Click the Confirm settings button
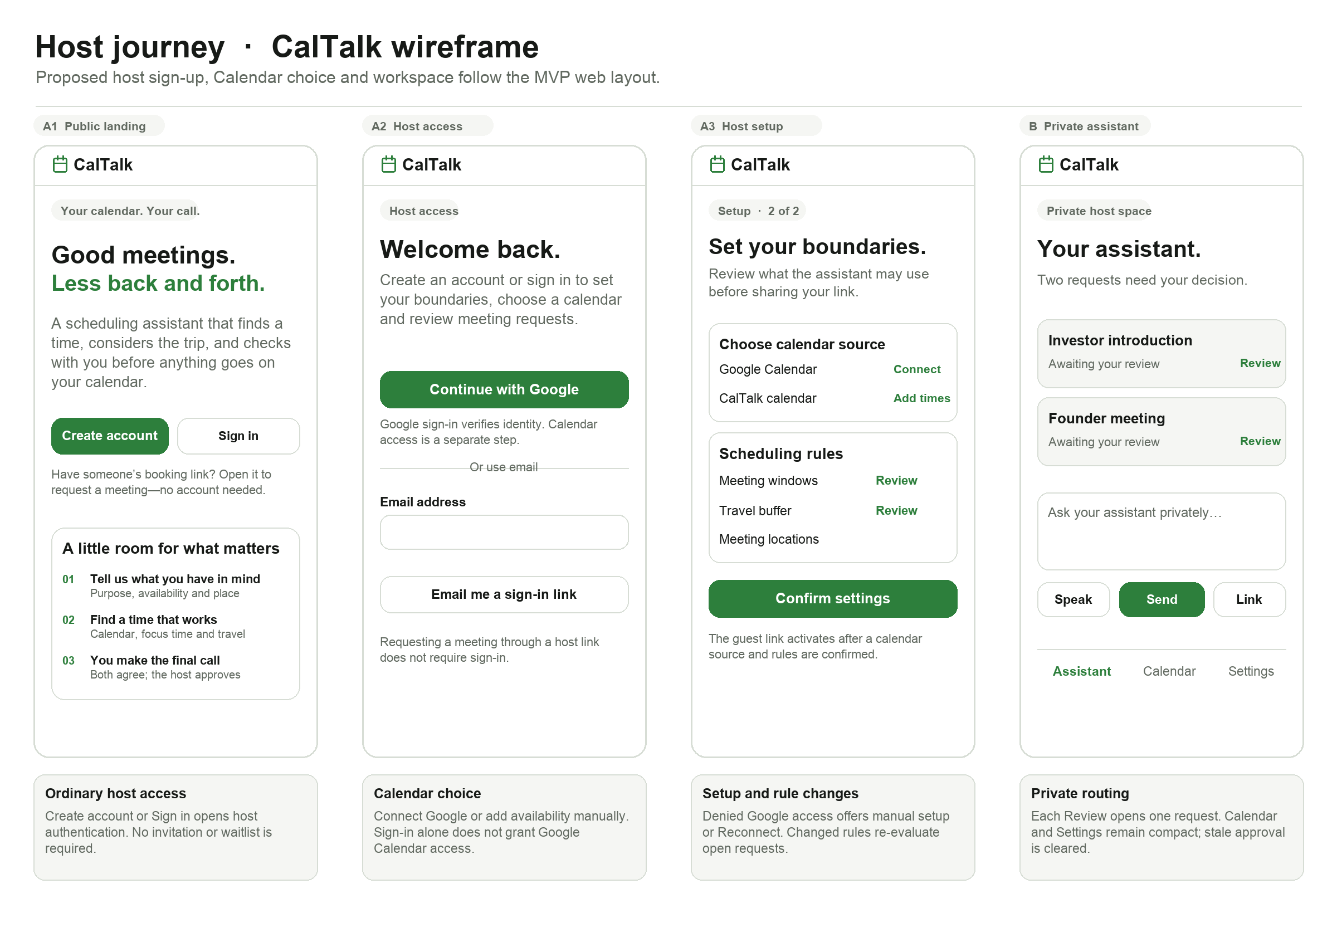Image resolution: width=1337 pixels, height=947 pixels. pos(832,598)
